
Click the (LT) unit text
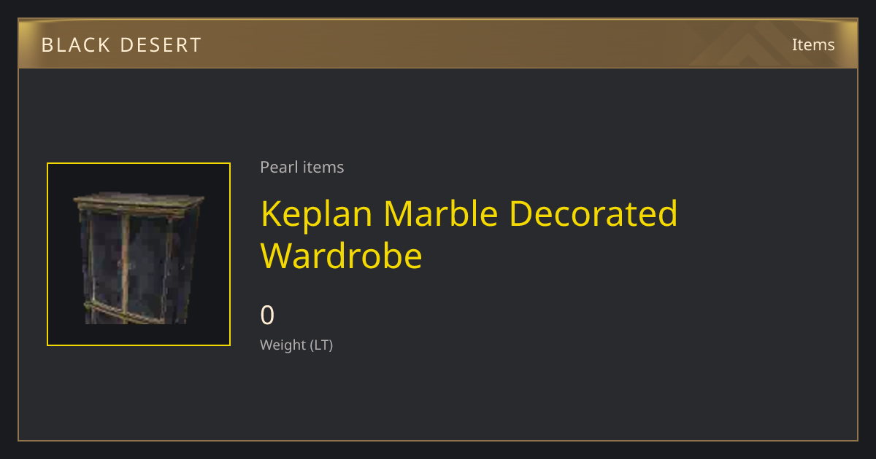(322, 345)
